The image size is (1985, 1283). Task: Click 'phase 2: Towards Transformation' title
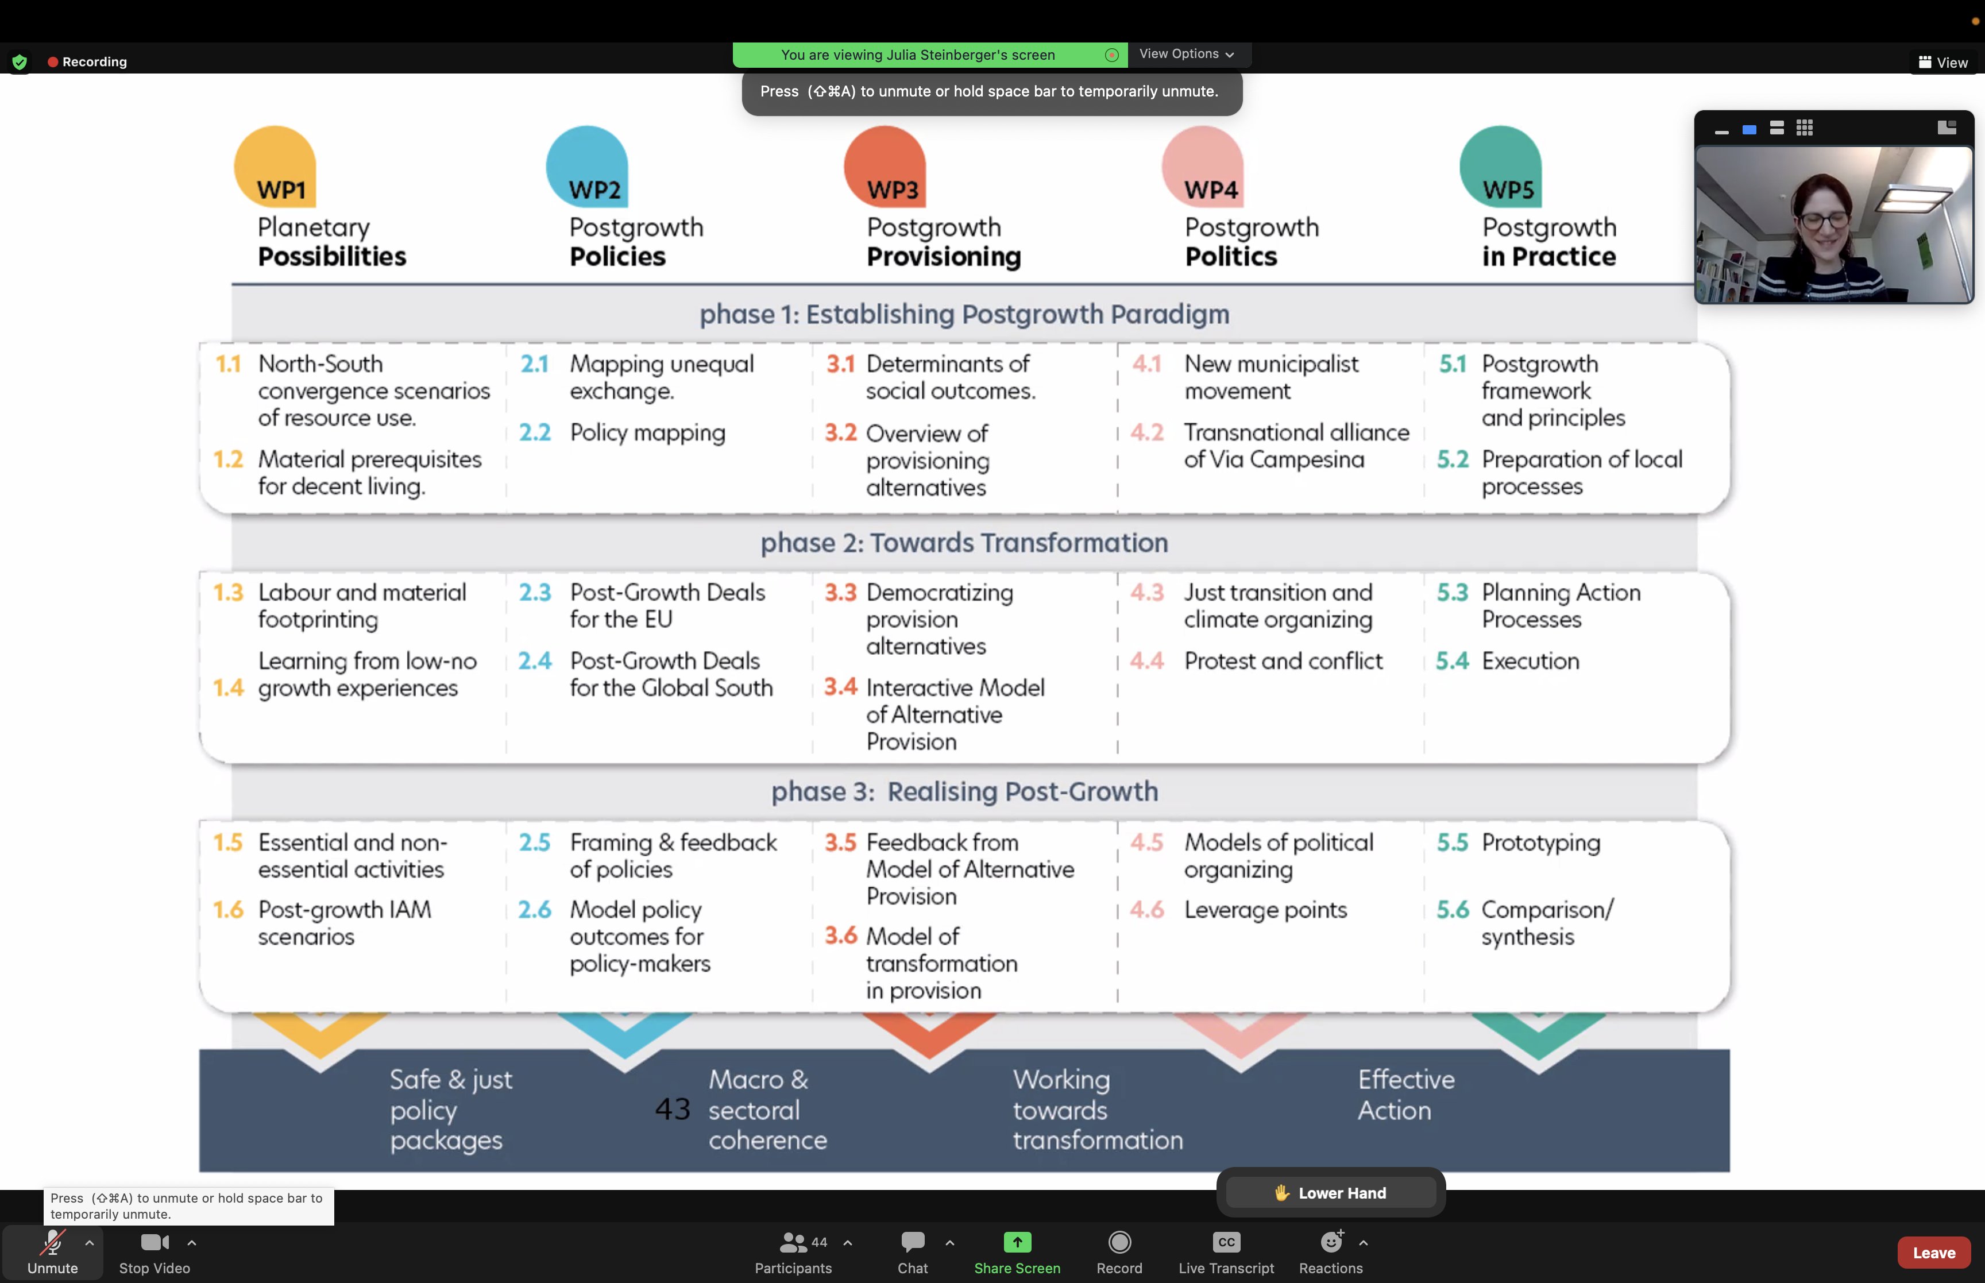964,543
